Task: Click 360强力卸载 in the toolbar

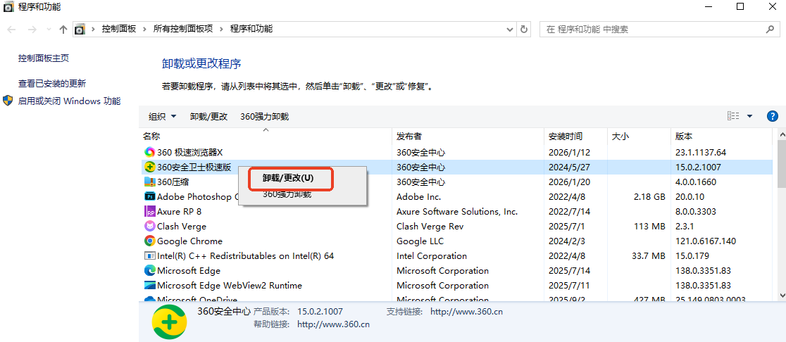Action: [265, 116]
